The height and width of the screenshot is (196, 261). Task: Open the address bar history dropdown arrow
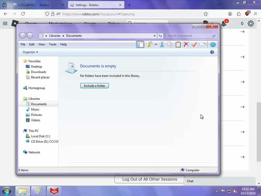pos(154,36)
